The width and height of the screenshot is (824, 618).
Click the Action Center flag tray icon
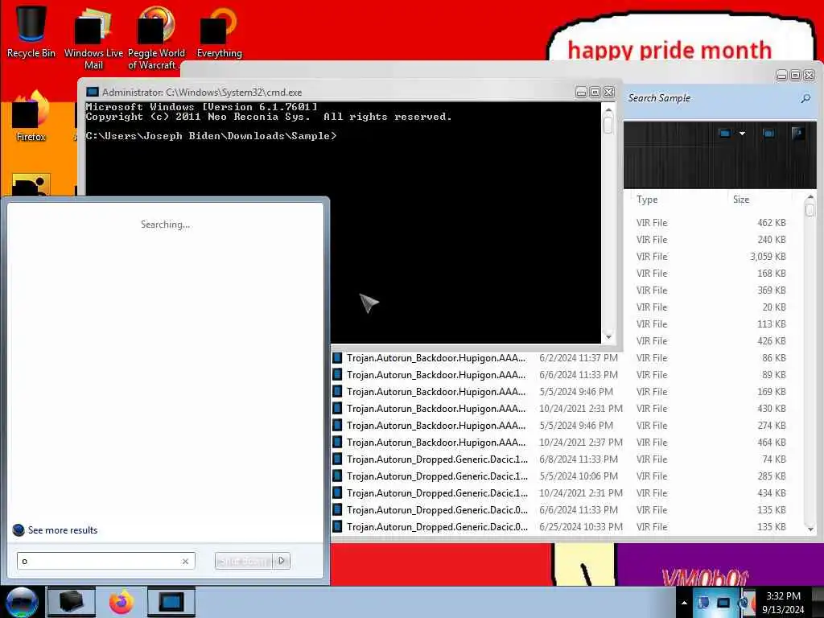[x=702, y=602]
